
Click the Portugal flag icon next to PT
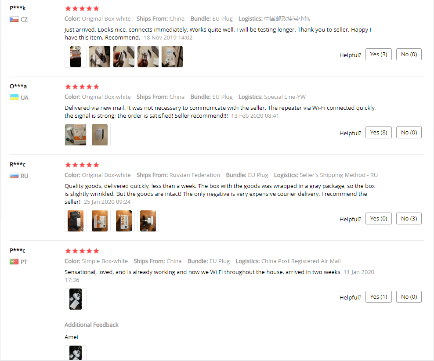point(14,261)
